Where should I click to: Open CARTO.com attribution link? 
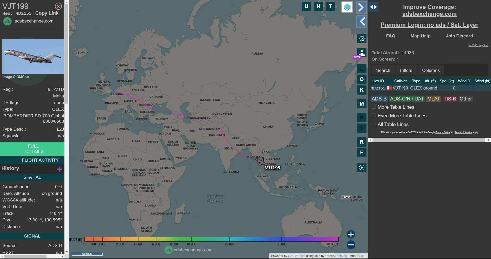click(296, 256)
